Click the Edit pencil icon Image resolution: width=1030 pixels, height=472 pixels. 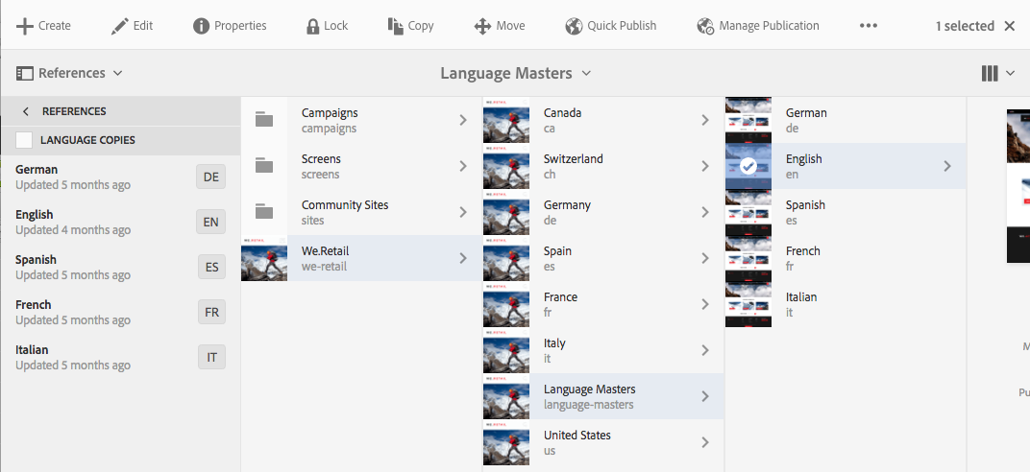120,26
